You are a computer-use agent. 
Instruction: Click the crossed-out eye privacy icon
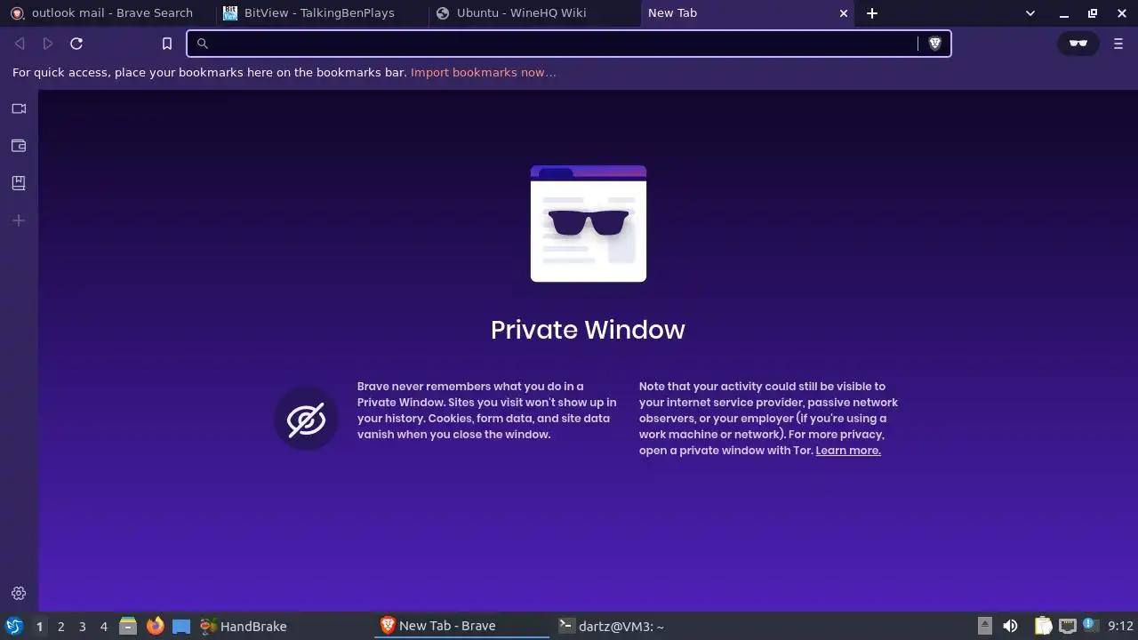[306, 420]
